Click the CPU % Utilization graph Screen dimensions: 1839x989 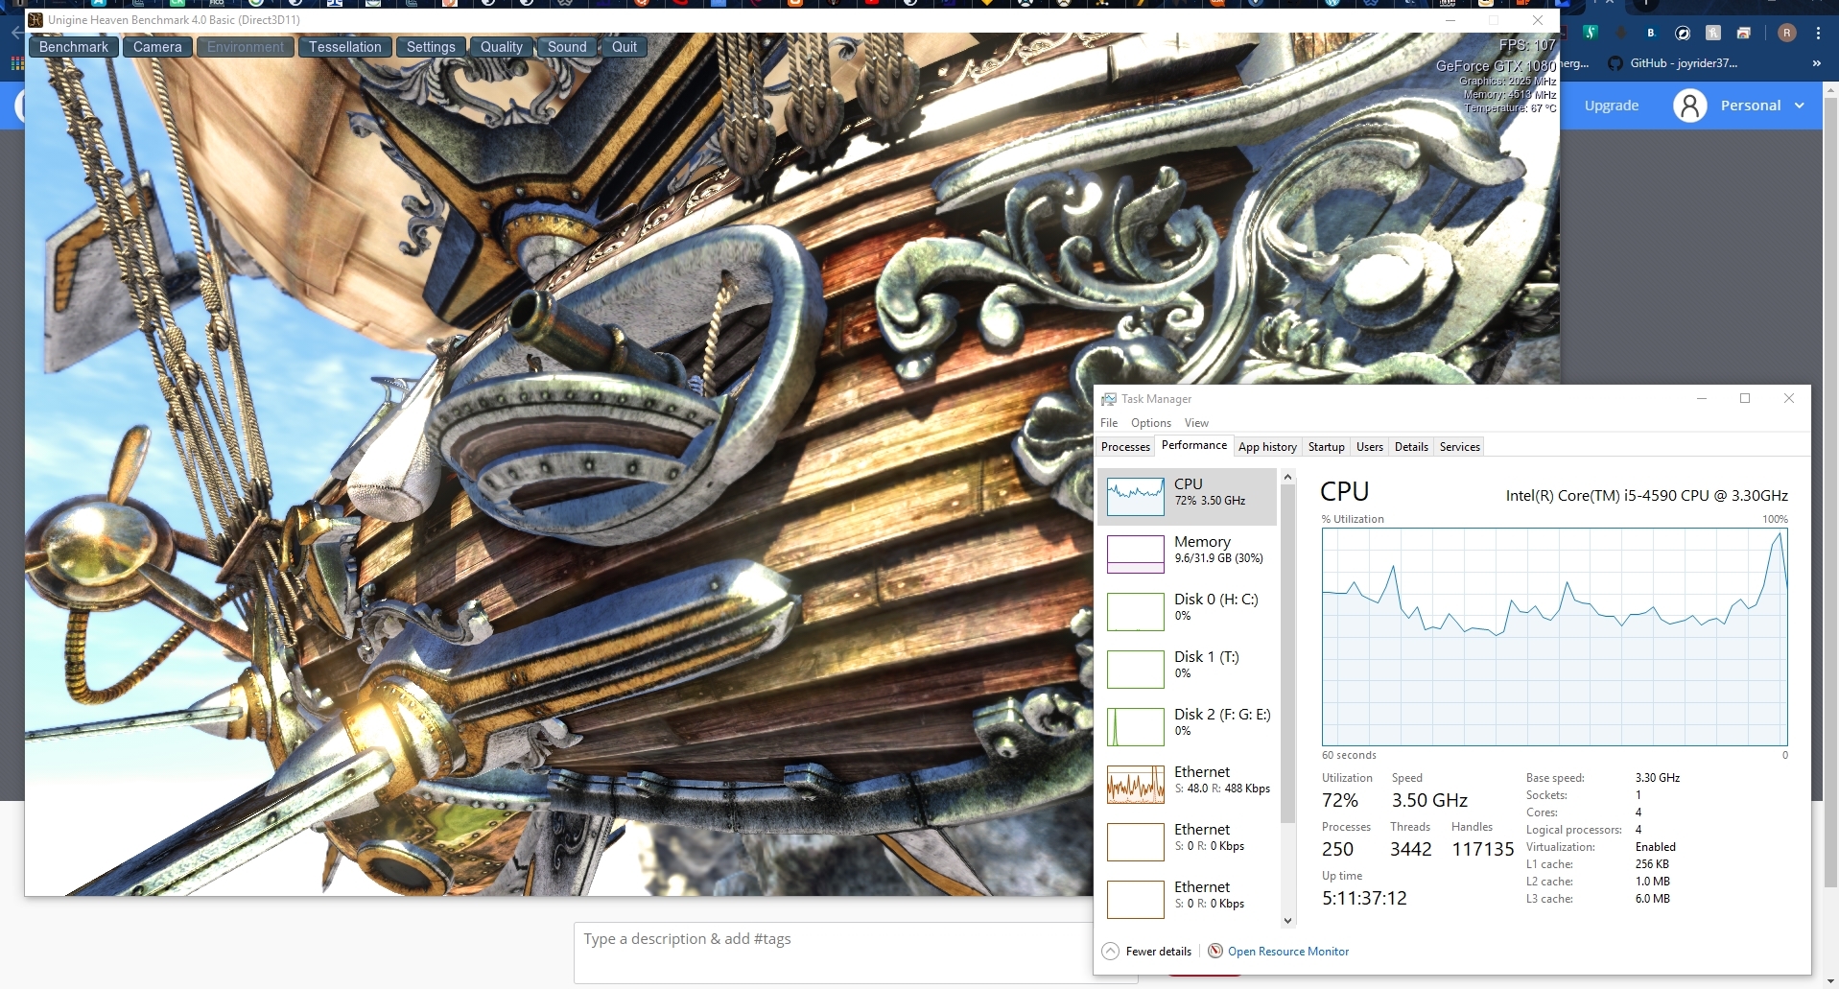click(1554, 636)
